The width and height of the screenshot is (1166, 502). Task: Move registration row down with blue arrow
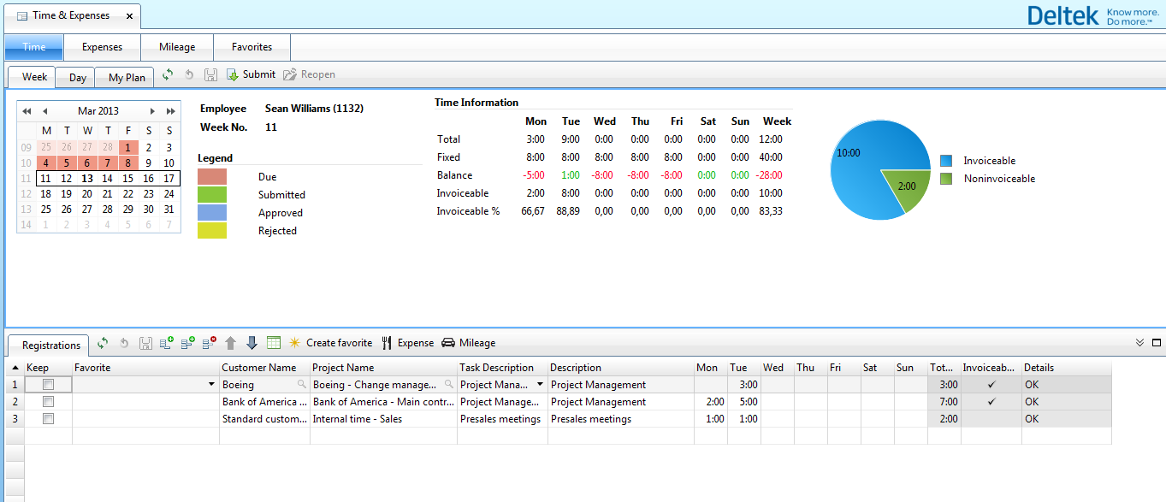click(252, 343)
